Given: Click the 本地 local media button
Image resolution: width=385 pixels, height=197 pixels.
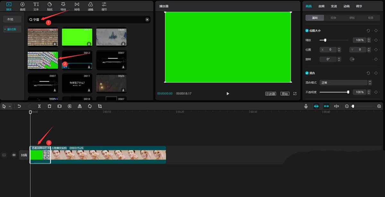Looking at the screenshot, I should (x=10, y=19).
